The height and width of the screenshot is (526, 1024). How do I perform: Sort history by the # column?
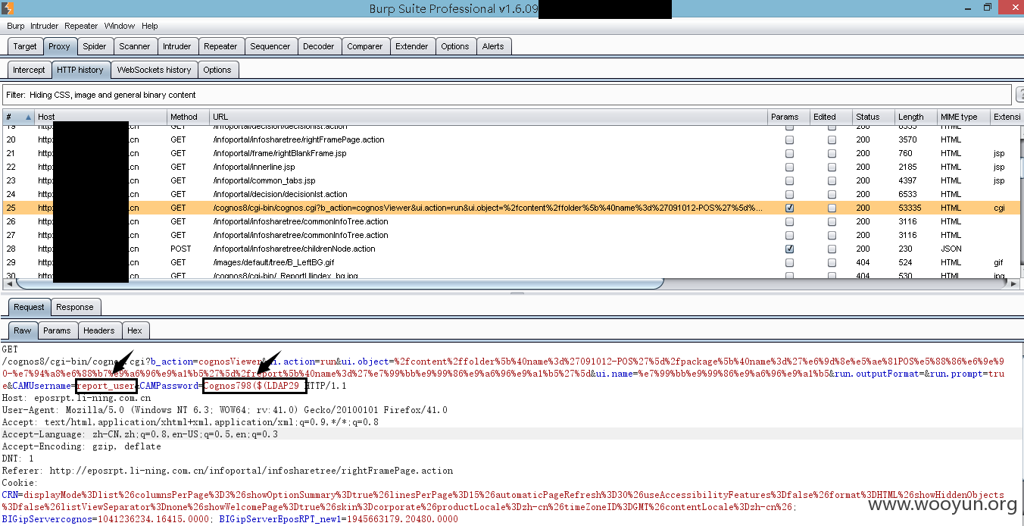point(18,117)
